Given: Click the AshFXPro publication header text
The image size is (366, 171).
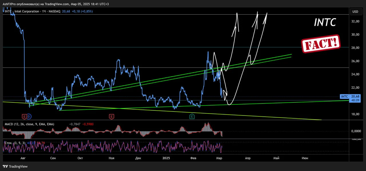Looking at the screenshot, I should click(x=55, y=4).
